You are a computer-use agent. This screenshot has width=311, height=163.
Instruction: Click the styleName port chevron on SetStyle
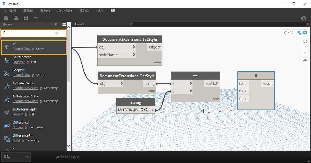134,55
